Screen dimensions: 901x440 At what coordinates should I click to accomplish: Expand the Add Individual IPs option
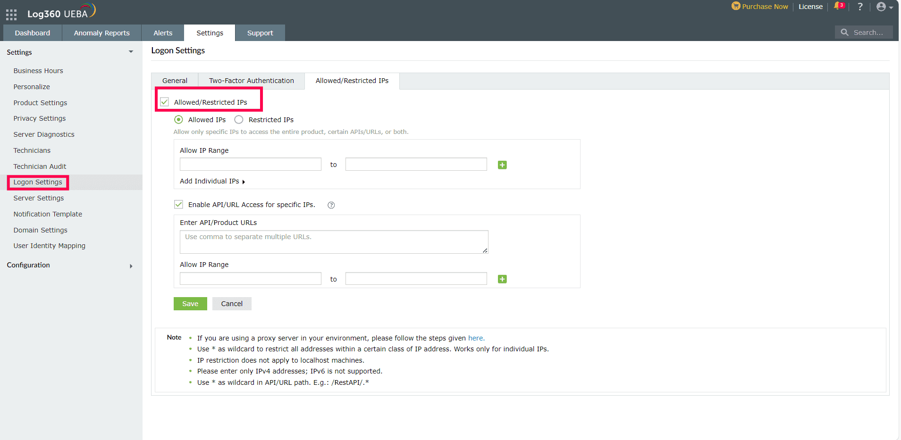[210, 181]
